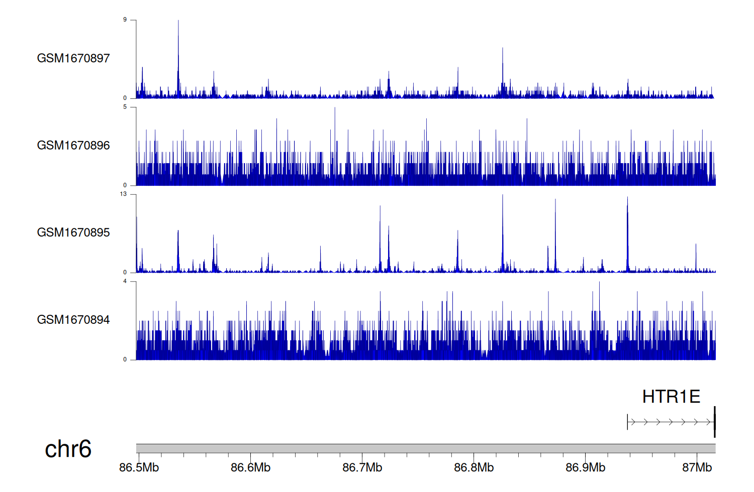Click the y-axis maximum 4 on GSM1670894
This screenshot has width=754, height=492.
125,281
